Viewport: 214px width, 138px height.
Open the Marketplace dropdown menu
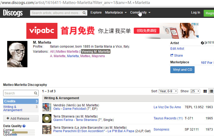116,12
